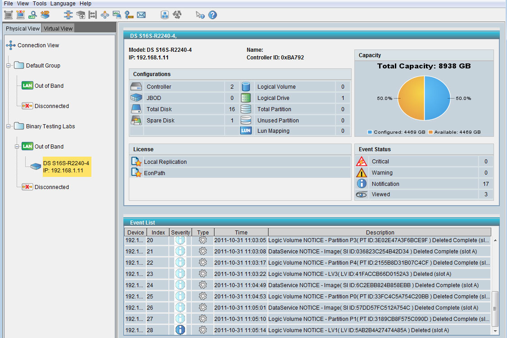The width and height of the screenshot is (507, 338).
Task: Click the Local Replication license icon
Action: coord(136,162)
